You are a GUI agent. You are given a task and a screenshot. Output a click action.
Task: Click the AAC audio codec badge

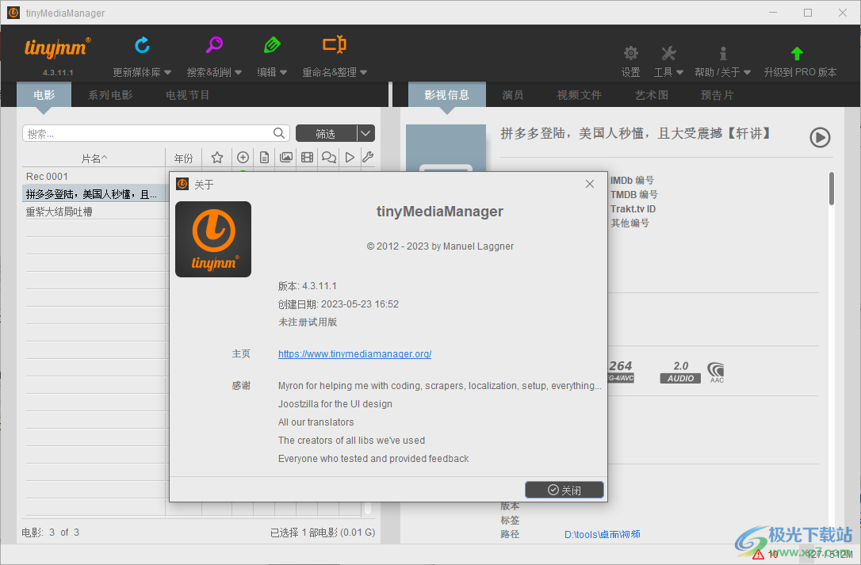(x=716, y=372)
